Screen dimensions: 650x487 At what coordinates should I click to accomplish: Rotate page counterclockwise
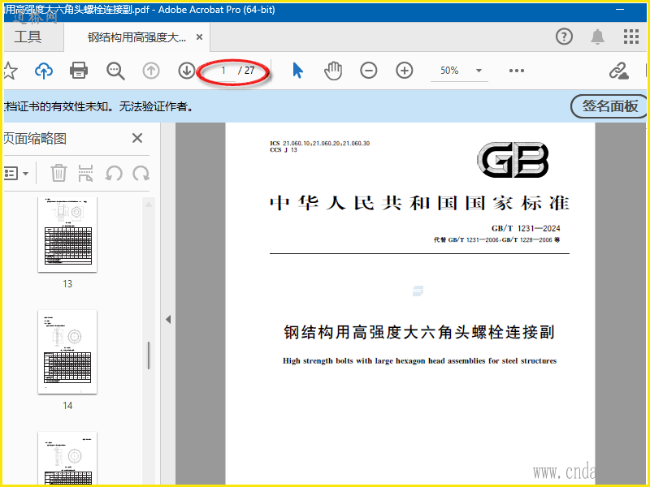pos(113,173)
